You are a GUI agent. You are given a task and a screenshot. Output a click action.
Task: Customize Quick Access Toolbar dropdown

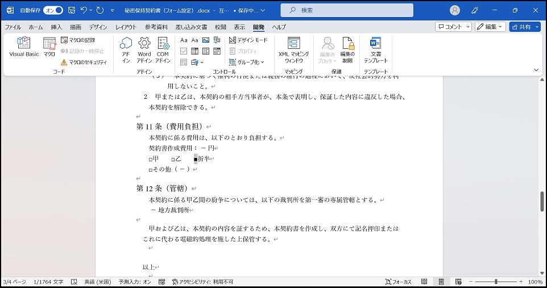(113, 10)
